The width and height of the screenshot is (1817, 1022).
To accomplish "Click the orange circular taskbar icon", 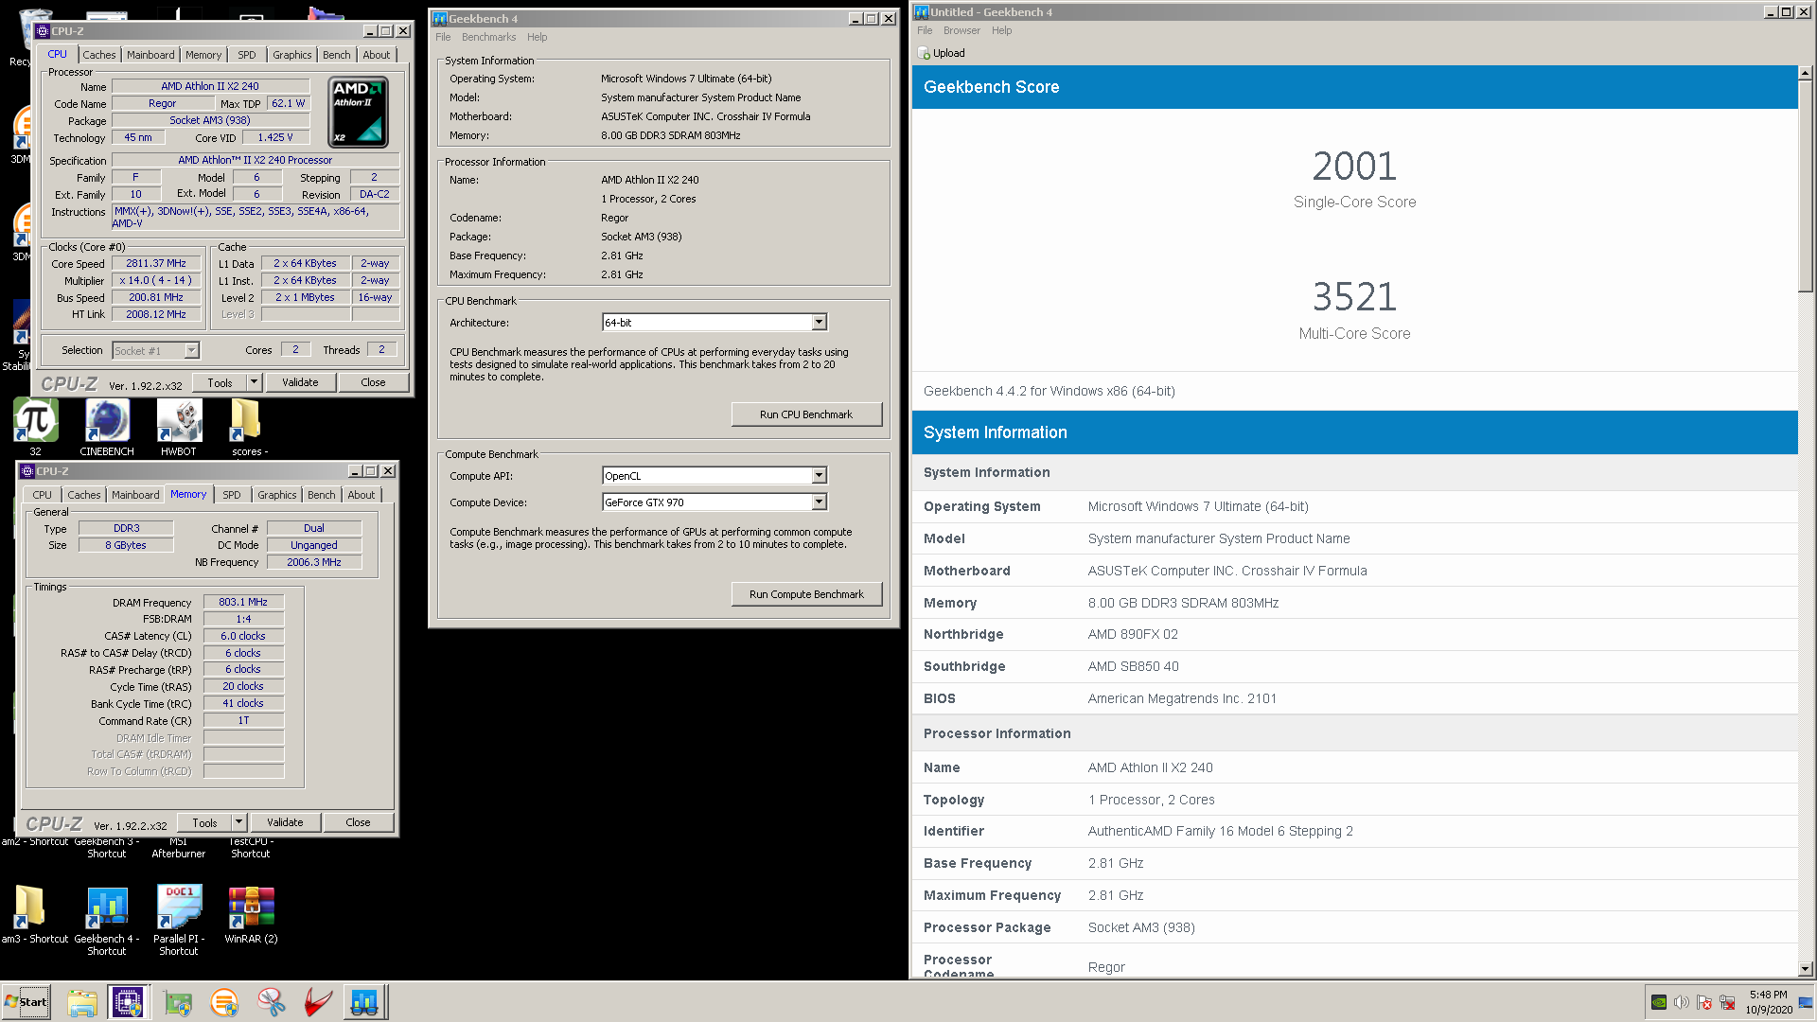I will tap(224, 1002).
